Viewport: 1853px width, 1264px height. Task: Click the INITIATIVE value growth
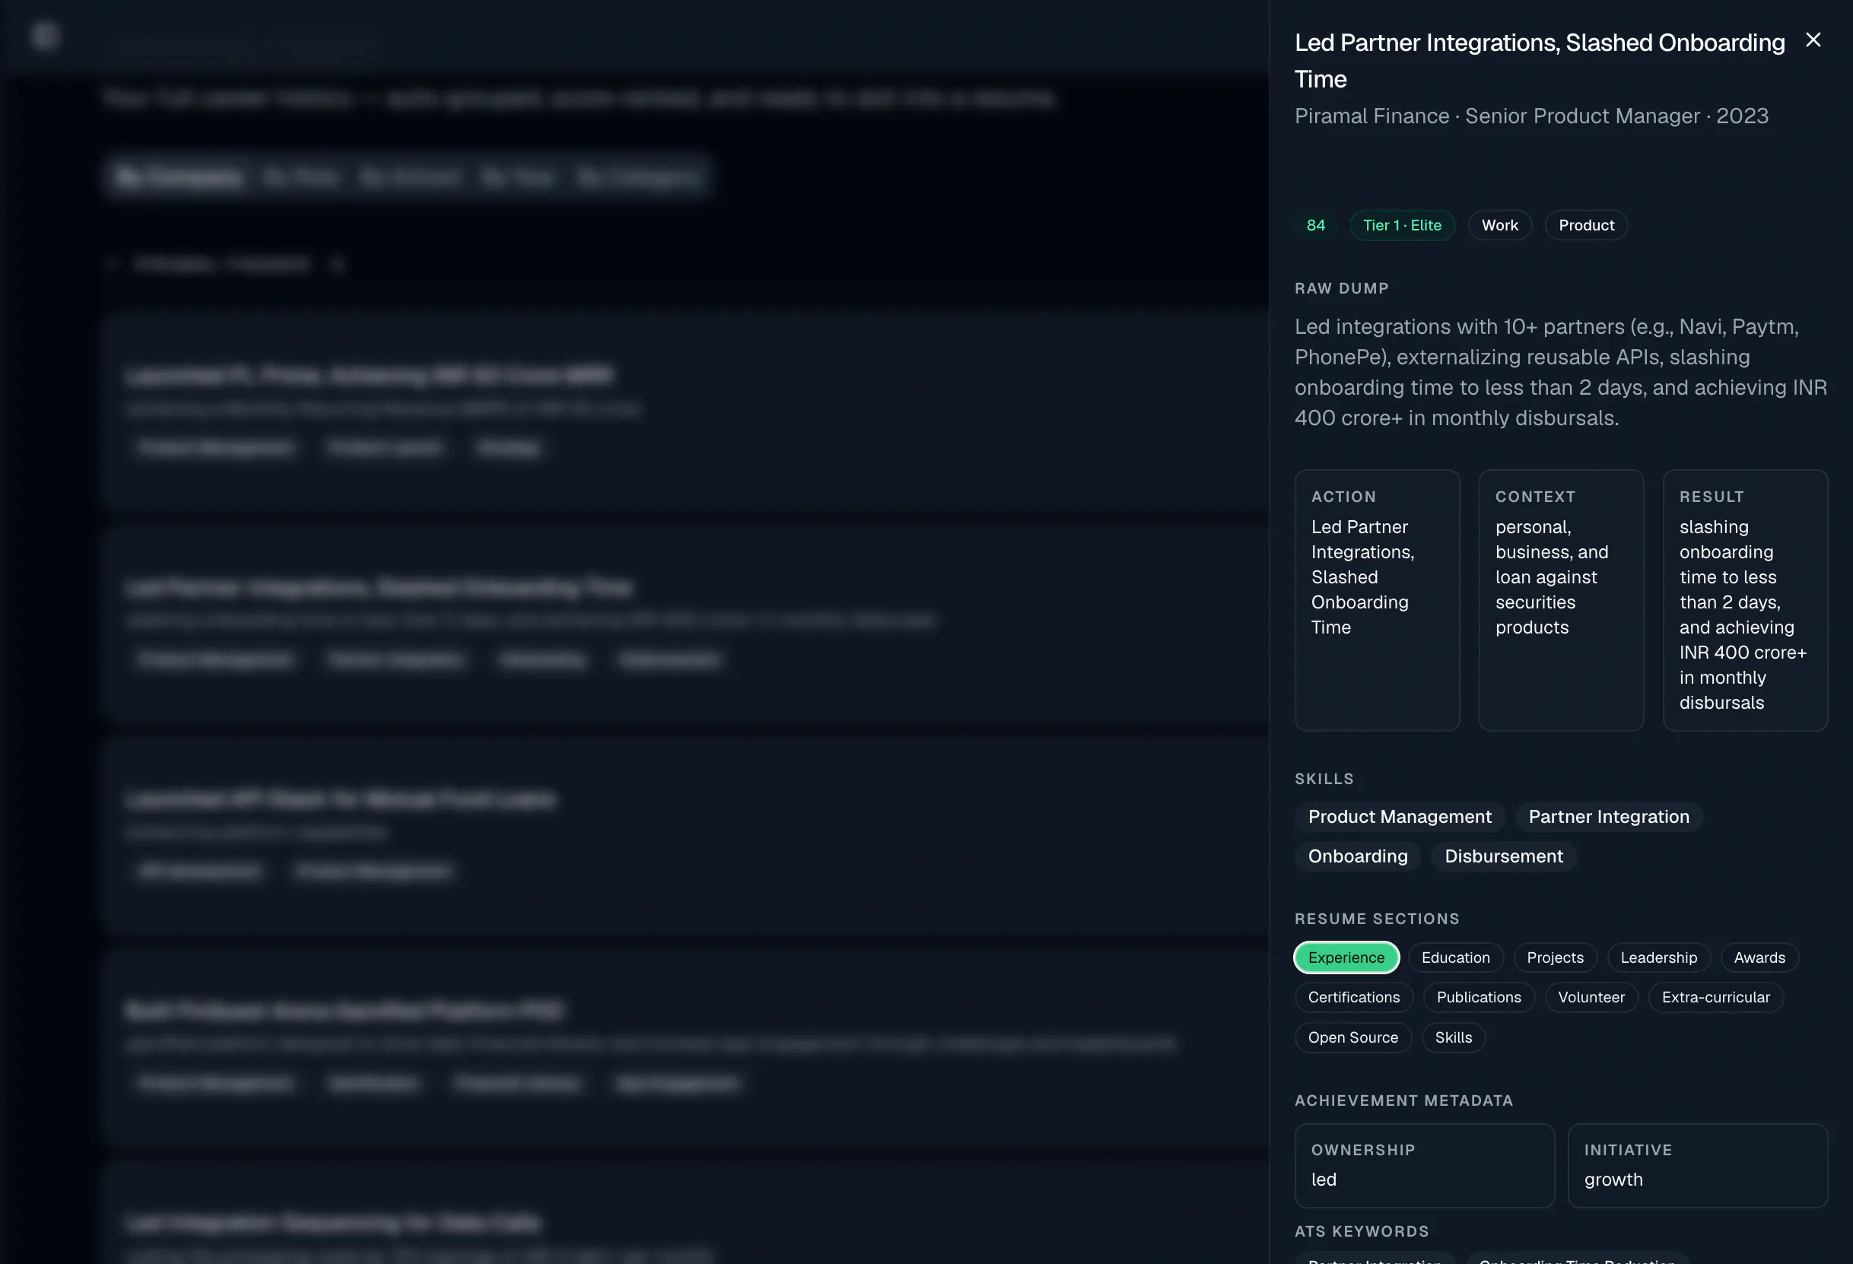tap(1613, 1180)
